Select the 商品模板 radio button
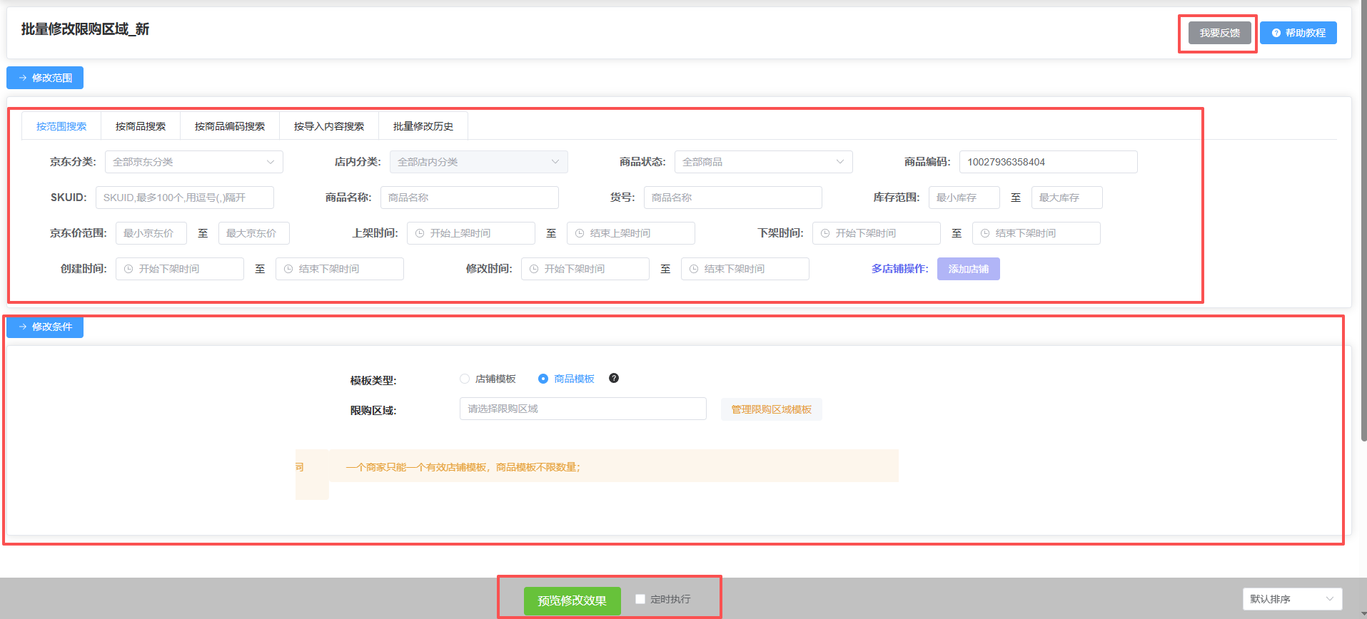 coord(543,379)
